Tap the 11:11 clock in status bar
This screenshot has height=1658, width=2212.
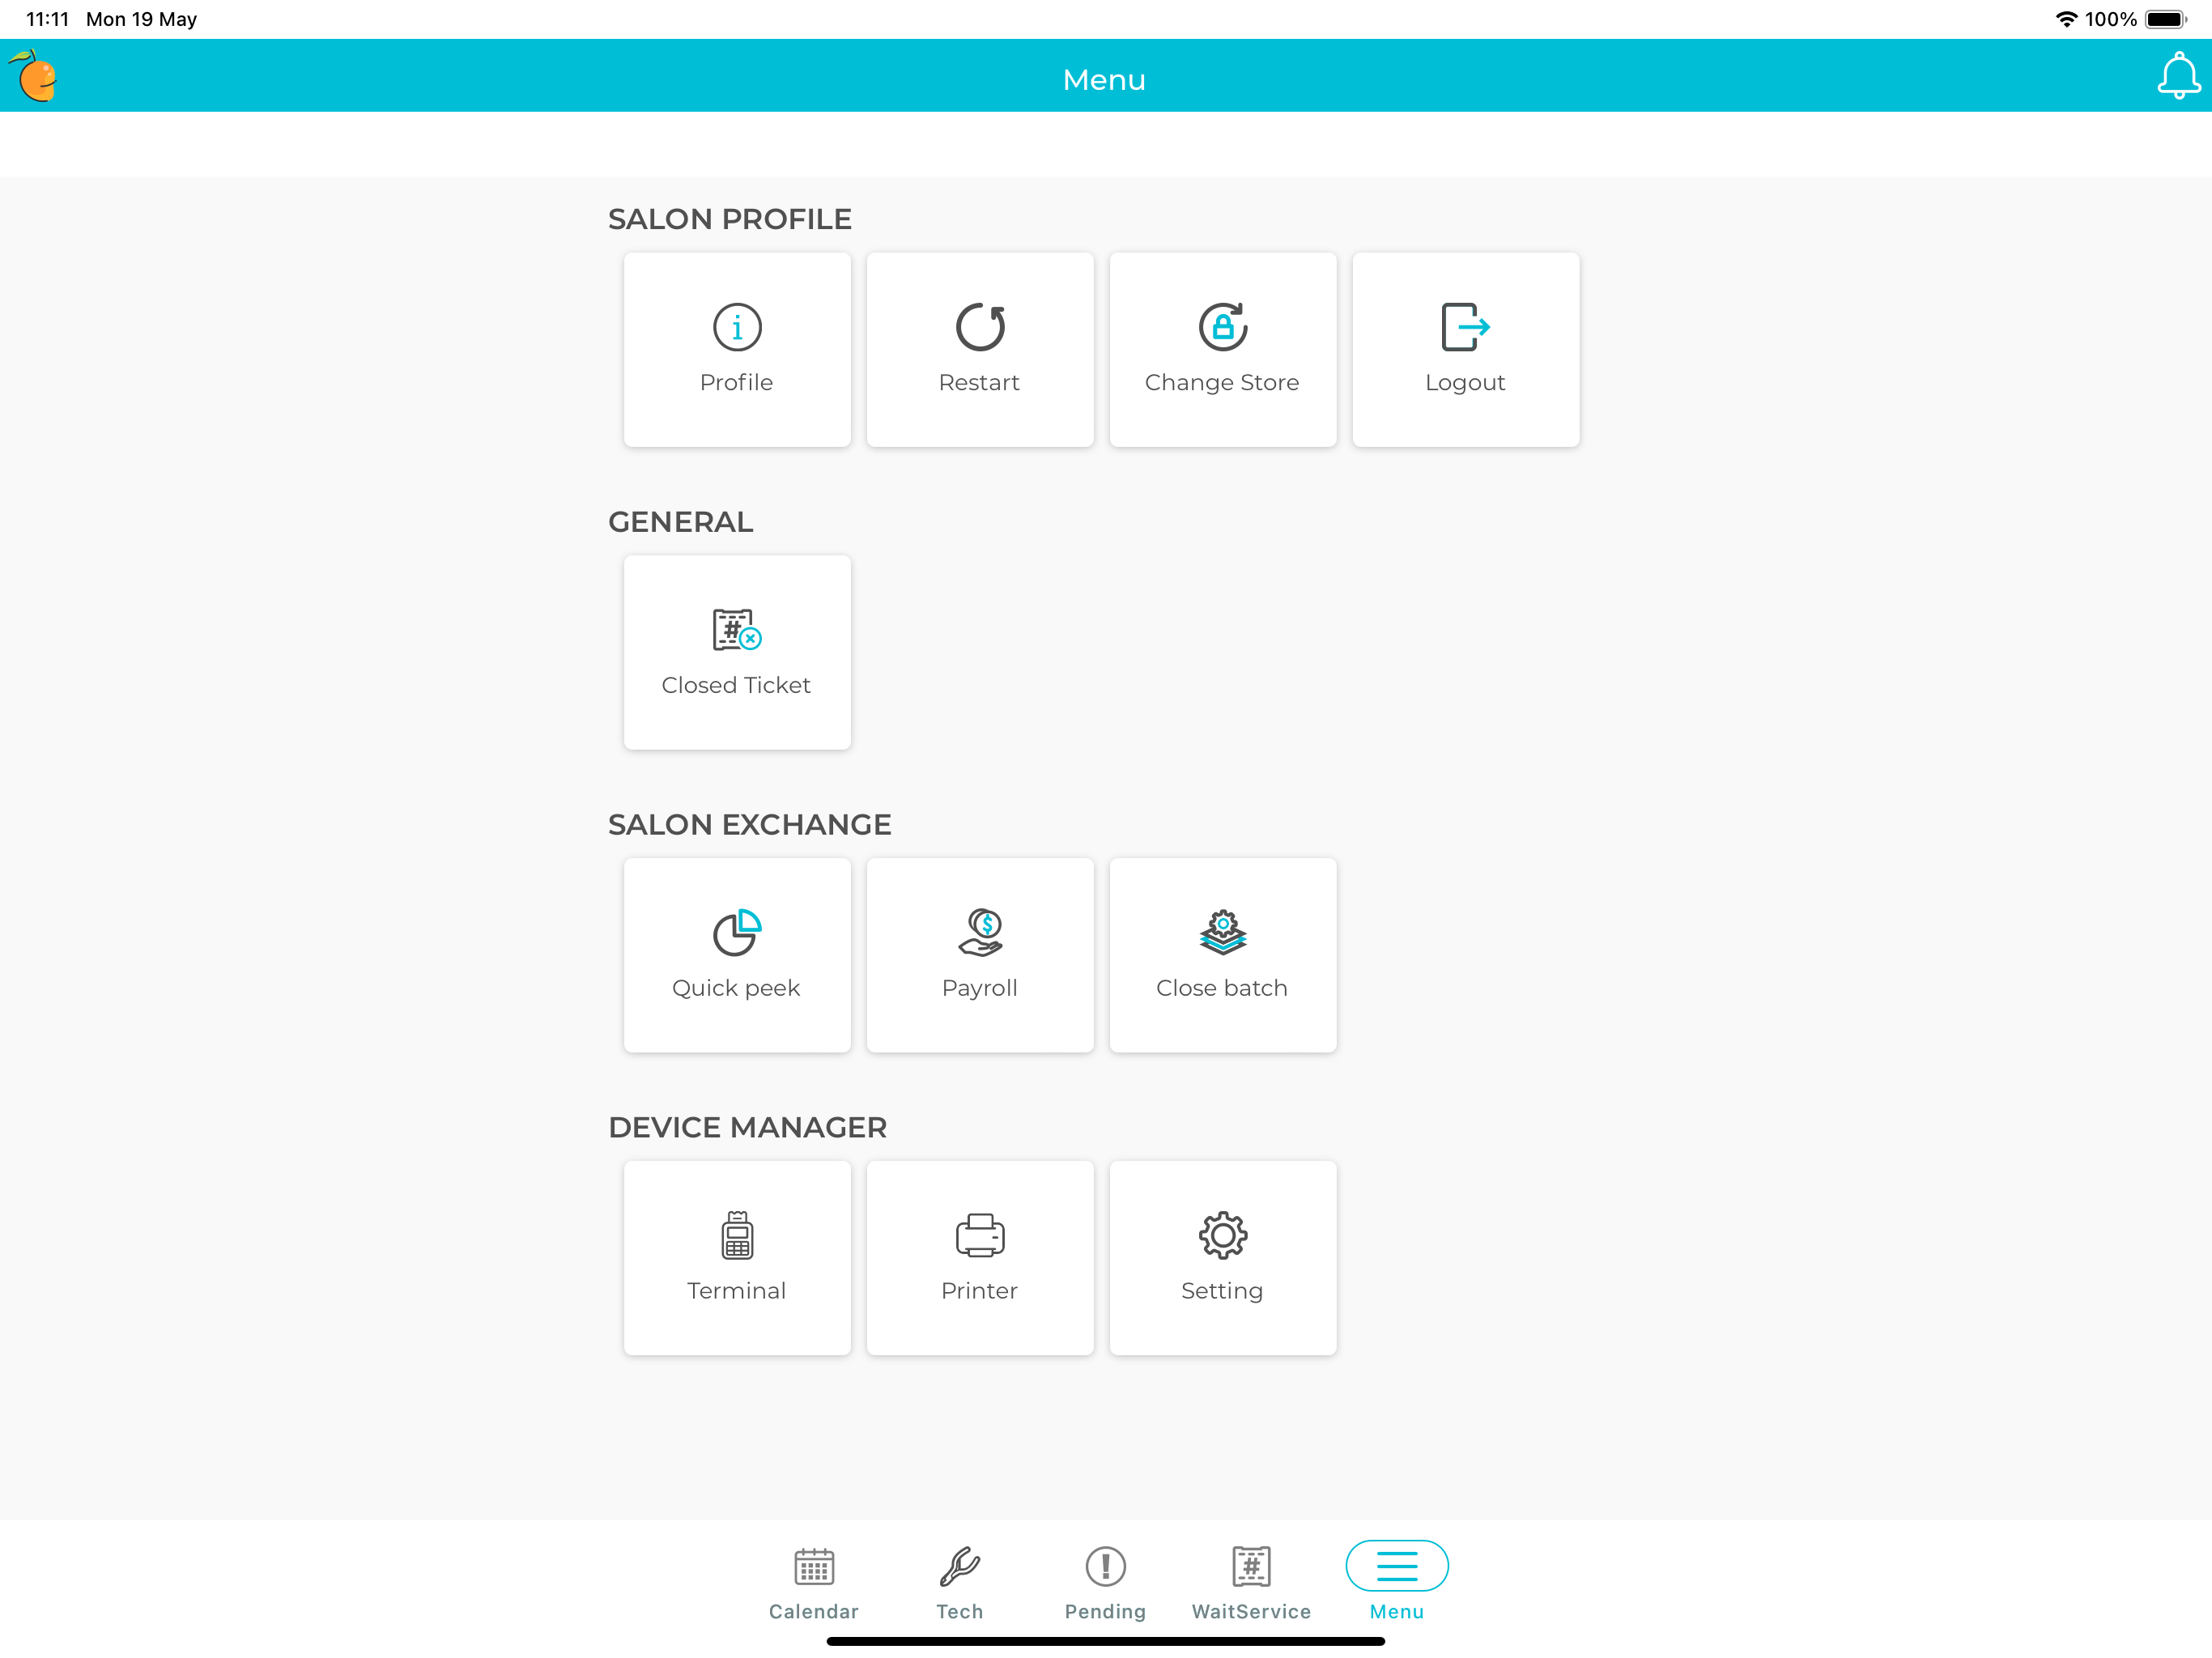47,19
